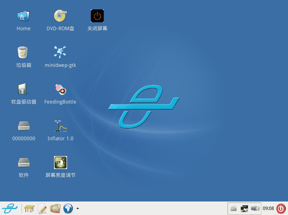
Task: Open the DVD-ROM盘 disc icon
Action: 61,16
